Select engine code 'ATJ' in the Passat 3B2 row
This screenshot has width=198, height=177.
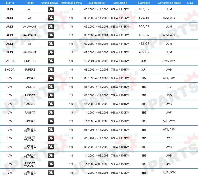169,87
